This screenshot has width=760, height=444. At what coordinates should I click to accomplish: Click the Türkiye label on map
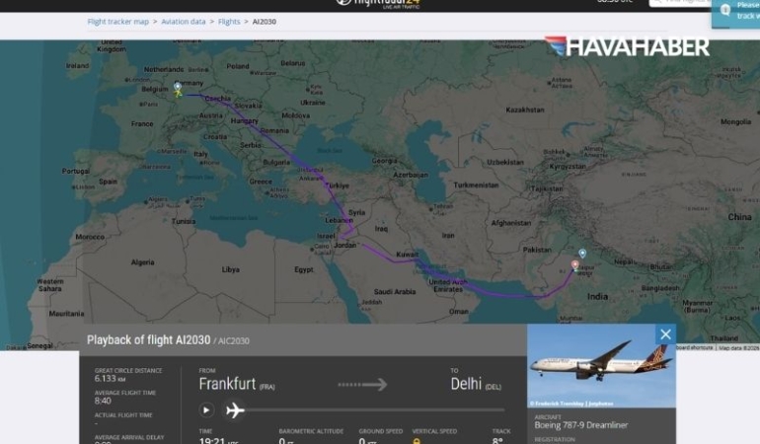pos(337,185)
